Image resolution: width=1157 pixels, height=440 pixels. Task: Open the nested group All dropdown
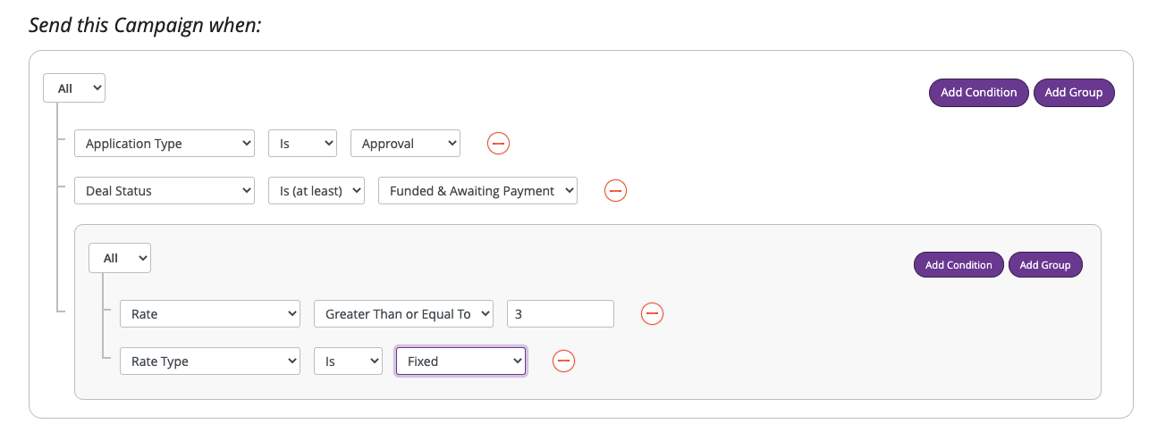click(x=120, y=259)
